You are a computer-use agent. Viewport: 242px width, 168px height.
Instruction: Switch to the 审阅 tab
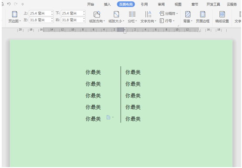click(x=161, y=4)
